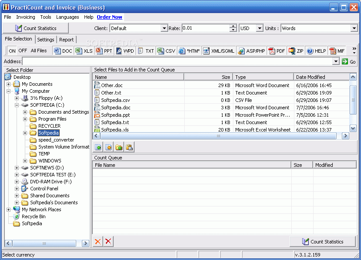Increase the Rate value with up arrow
The height and width of the screenshot is (260, 361).
(x=233, y=26)
